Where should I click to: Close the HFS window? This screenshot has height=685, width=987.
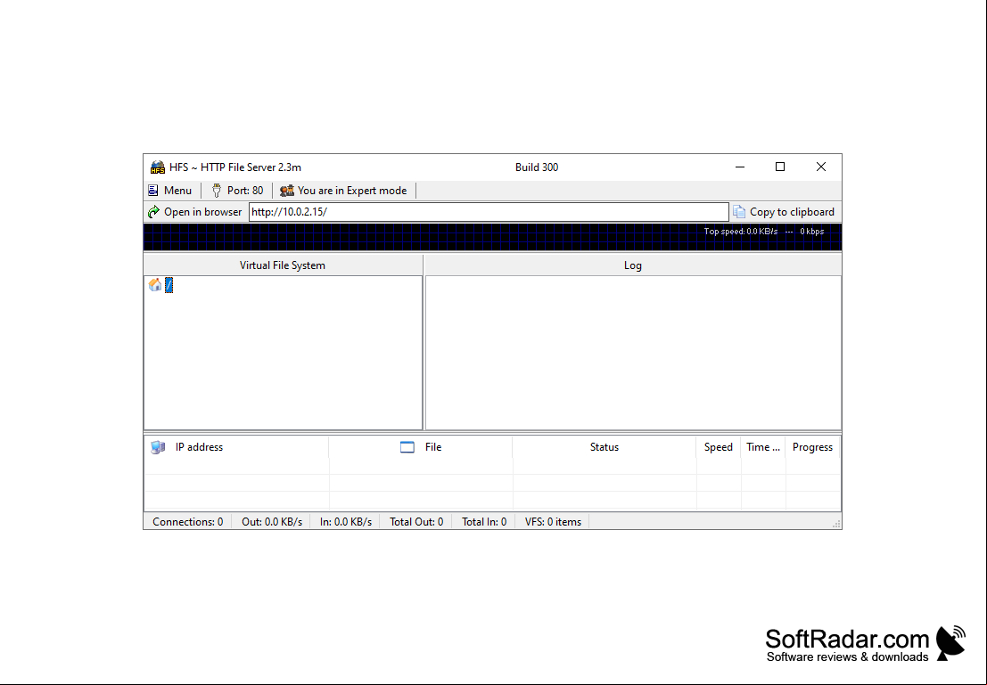pos(821,167)
